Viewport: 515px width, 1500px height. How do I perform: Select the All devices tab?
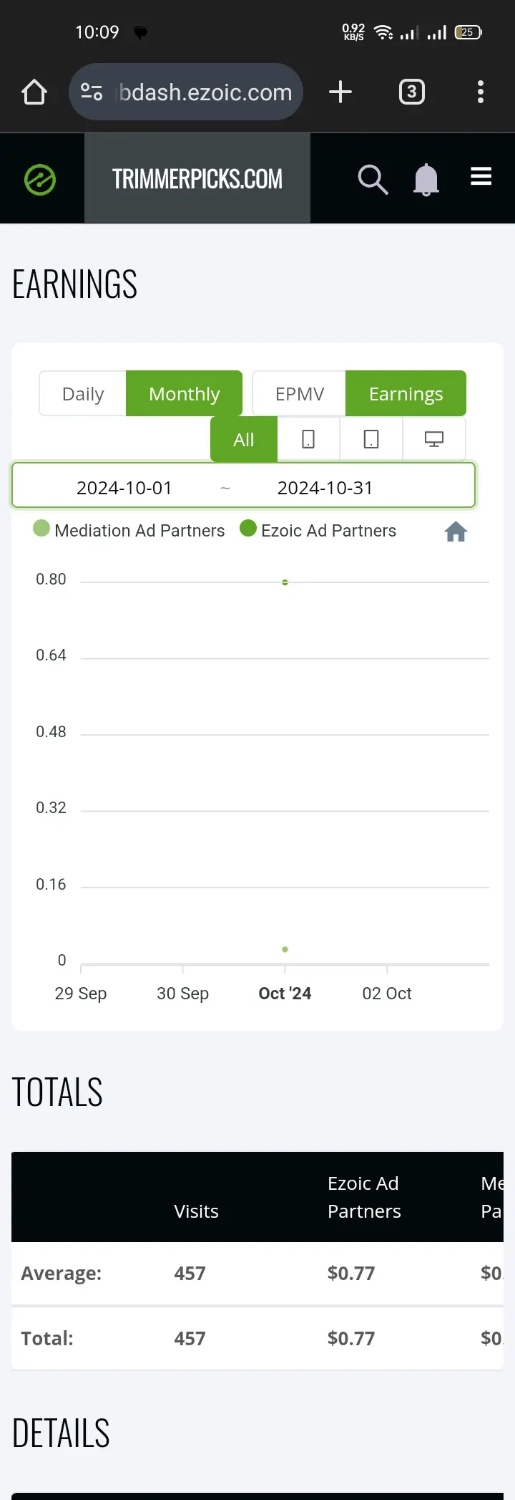[x=244, y=439]
